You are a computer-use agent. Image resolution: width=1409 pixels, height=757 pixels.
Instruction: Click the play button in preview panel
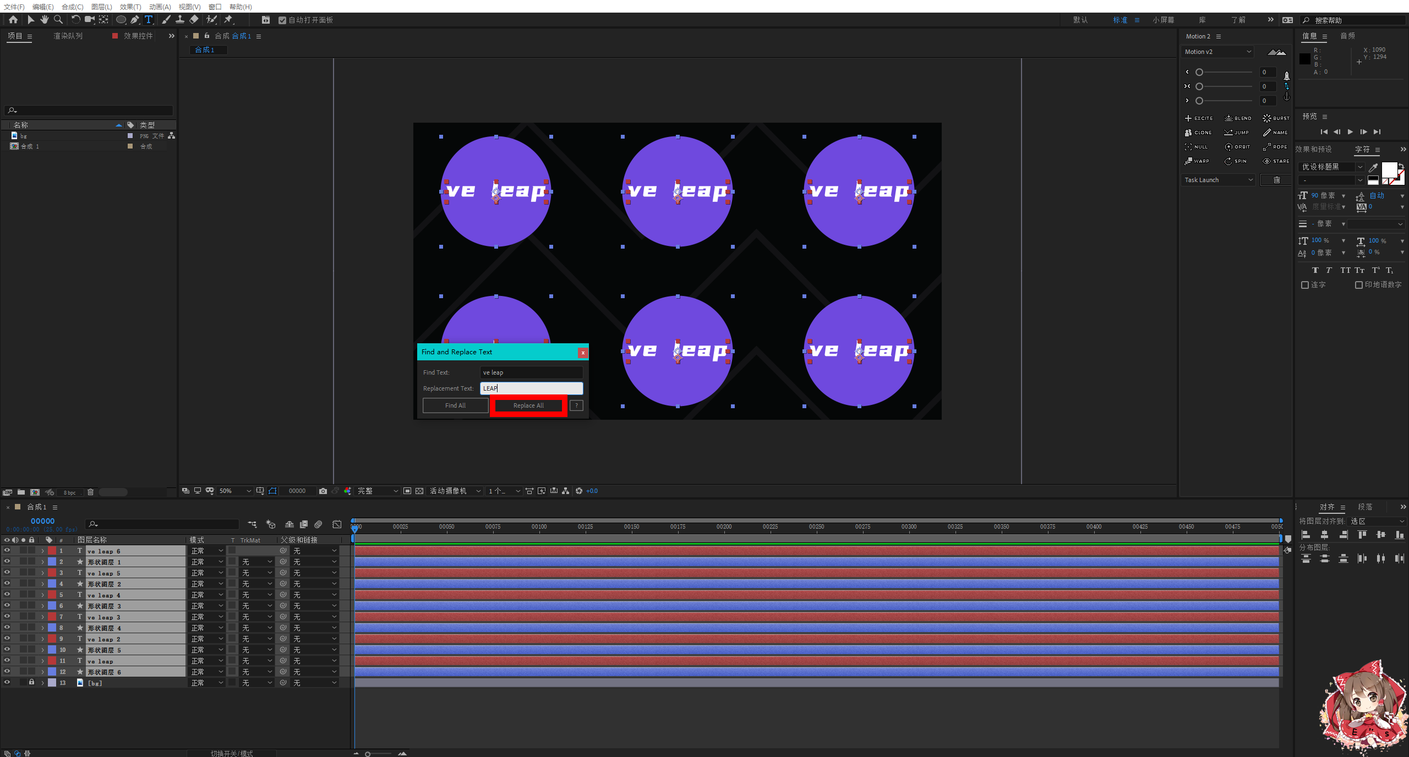coord(1350,132)
